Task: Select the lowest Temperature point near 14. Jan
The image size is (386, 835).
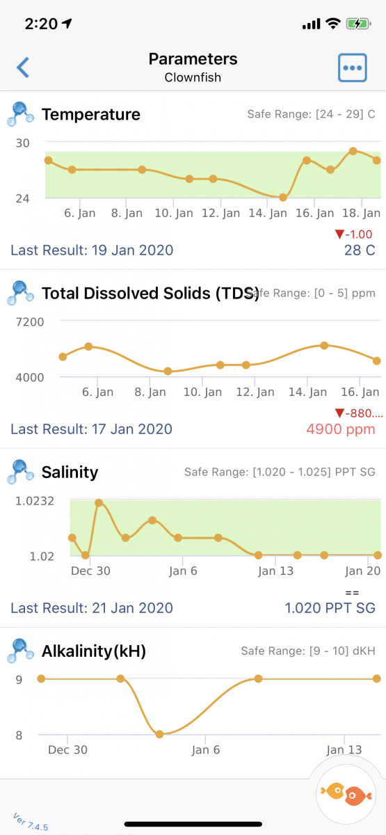Action: (283, 198)
